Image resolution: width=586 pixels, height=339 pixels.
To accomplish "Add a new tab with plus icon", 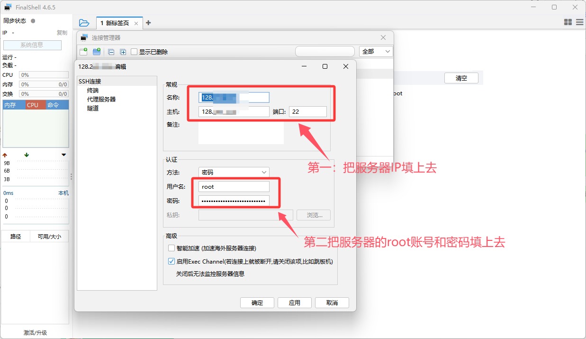I will [x=148, y=23].
